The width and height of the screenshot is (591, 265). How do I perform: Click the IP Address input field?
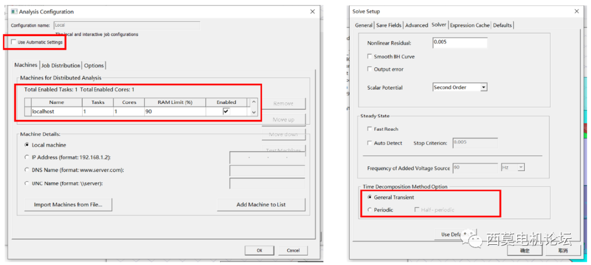[267, 158]
